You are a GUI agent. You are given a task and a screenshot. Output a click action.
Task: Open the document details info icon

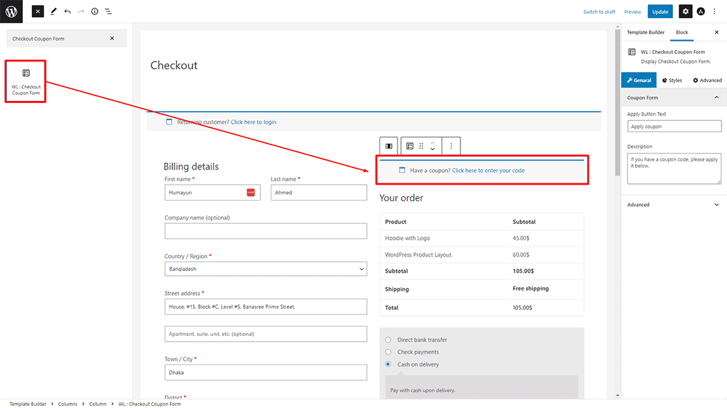94,12
